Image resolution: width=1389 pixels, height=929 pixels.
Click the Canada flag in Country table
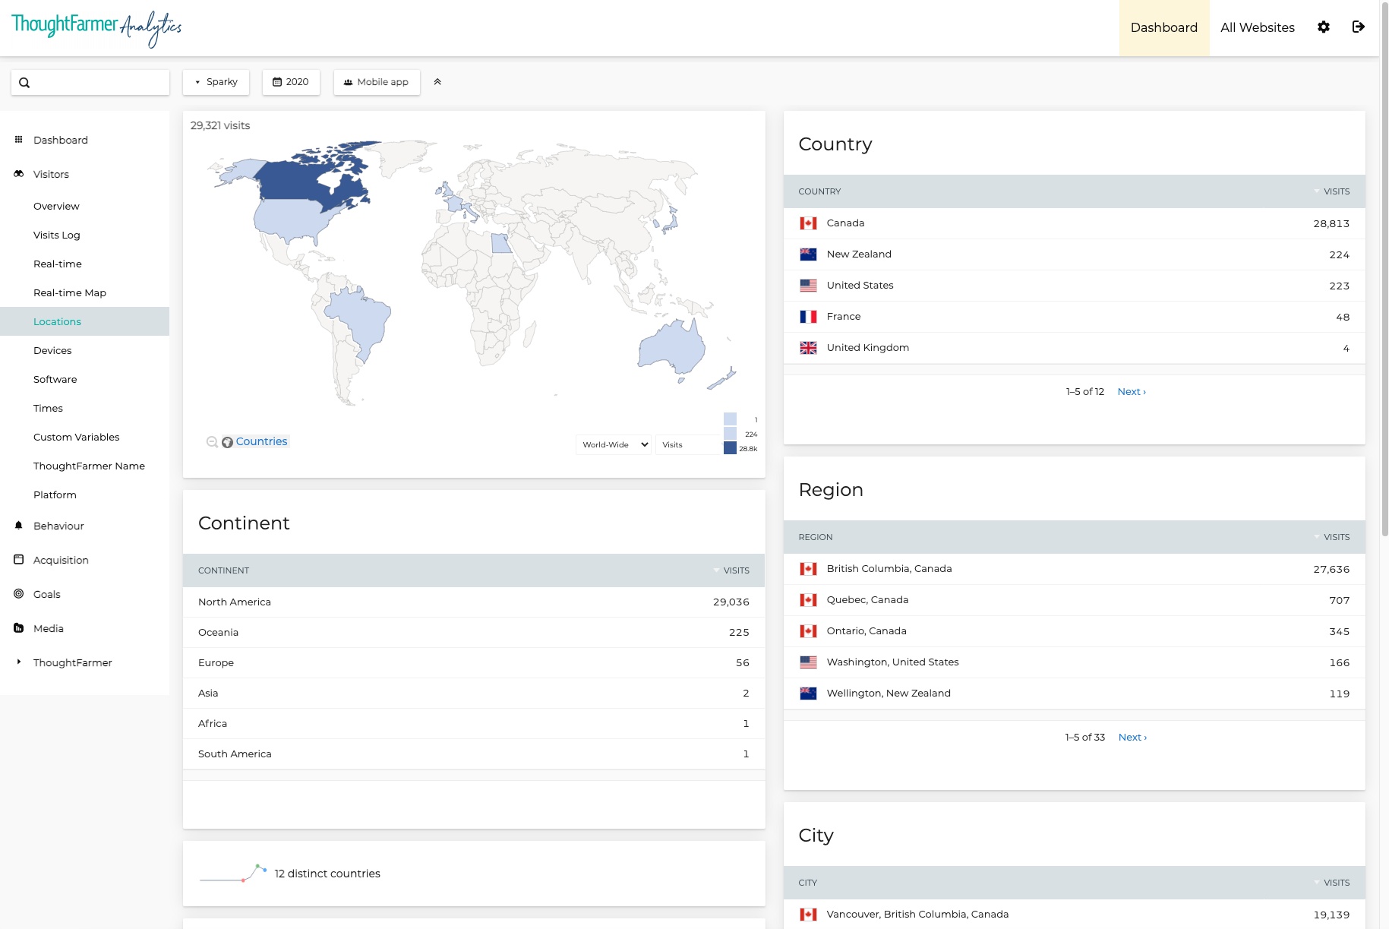click(808, 223)
